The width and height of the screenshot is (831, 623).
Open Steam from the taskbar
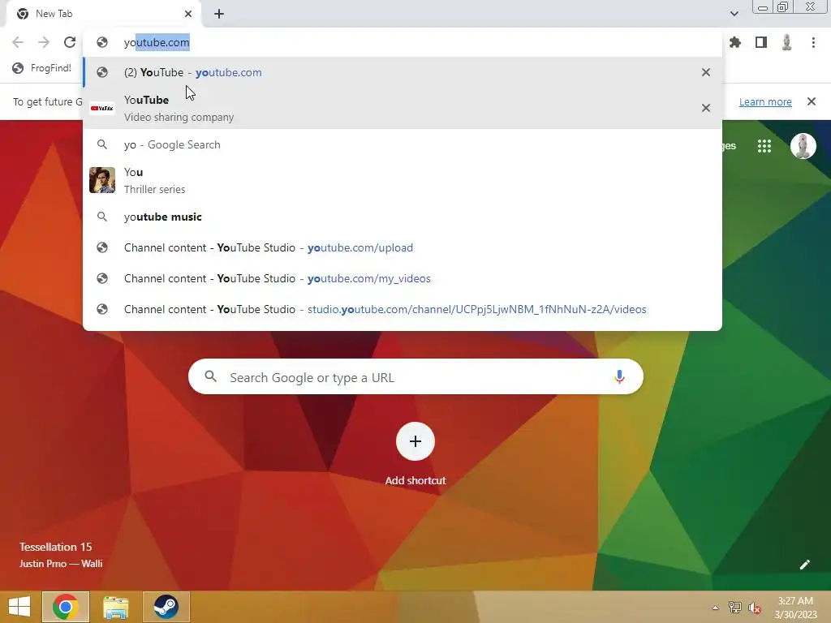166,607
